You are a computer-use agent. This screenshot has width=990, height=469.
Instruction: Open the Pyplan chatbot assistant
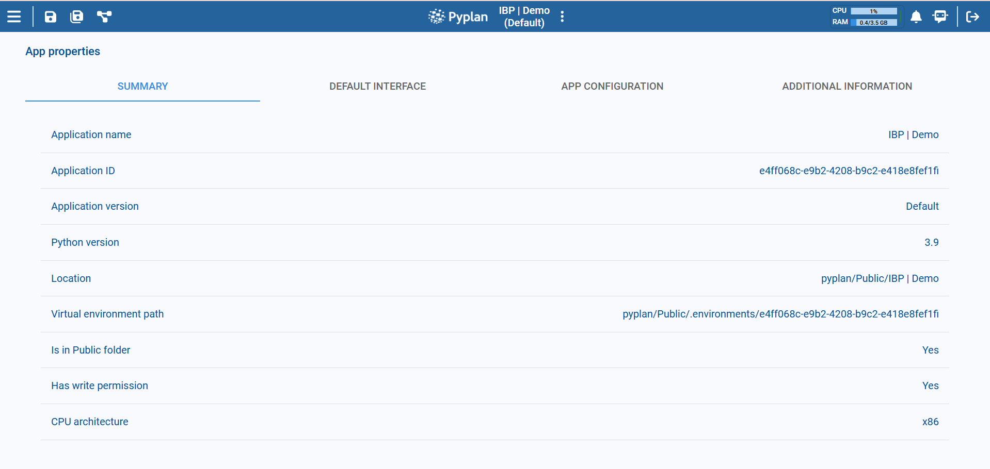point(940,17)
